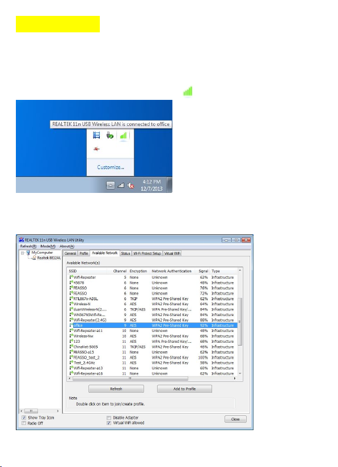
Task: Check the Disable Adapter checkbox
Action: (x=109, y=418)
